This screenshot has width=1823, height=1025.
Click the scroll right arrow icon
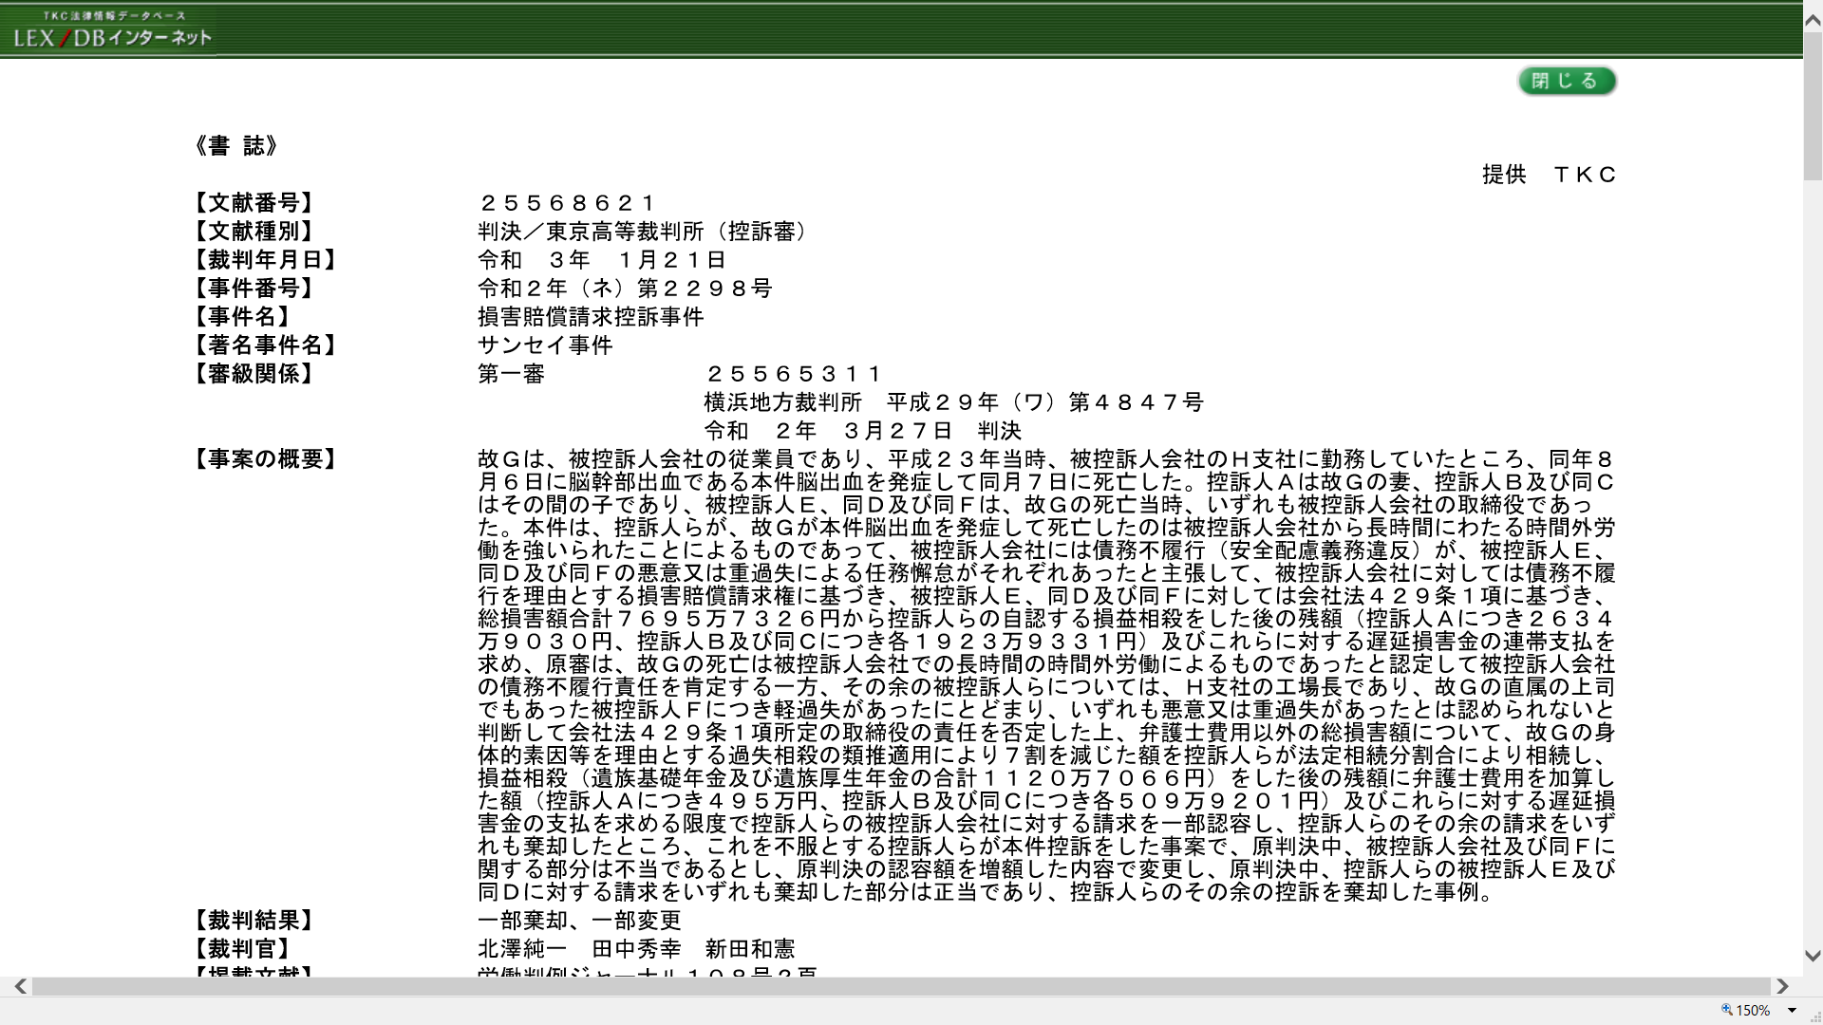[x=1783, y=986]
